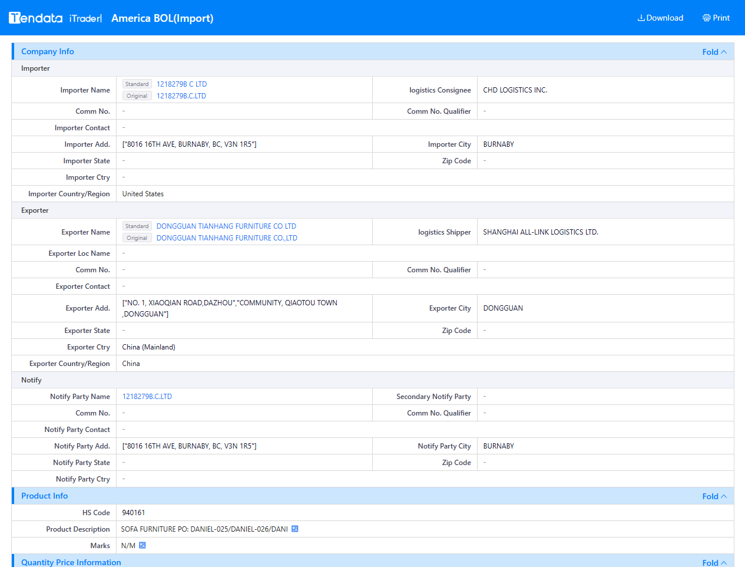This screenshot has height=567, width=745.
Task: Click the Tendata iTrader logo
Action: (55, 18)
